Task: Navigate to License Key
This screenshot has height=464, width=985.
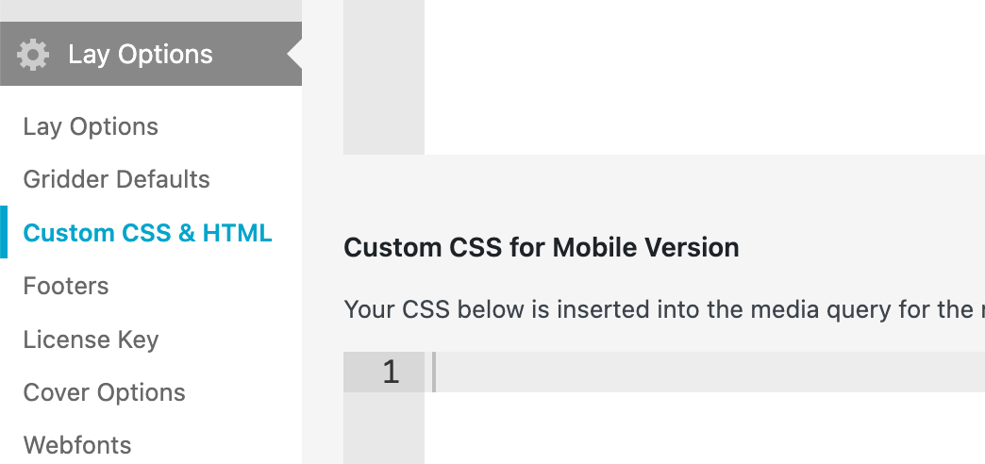Action: 91,340
